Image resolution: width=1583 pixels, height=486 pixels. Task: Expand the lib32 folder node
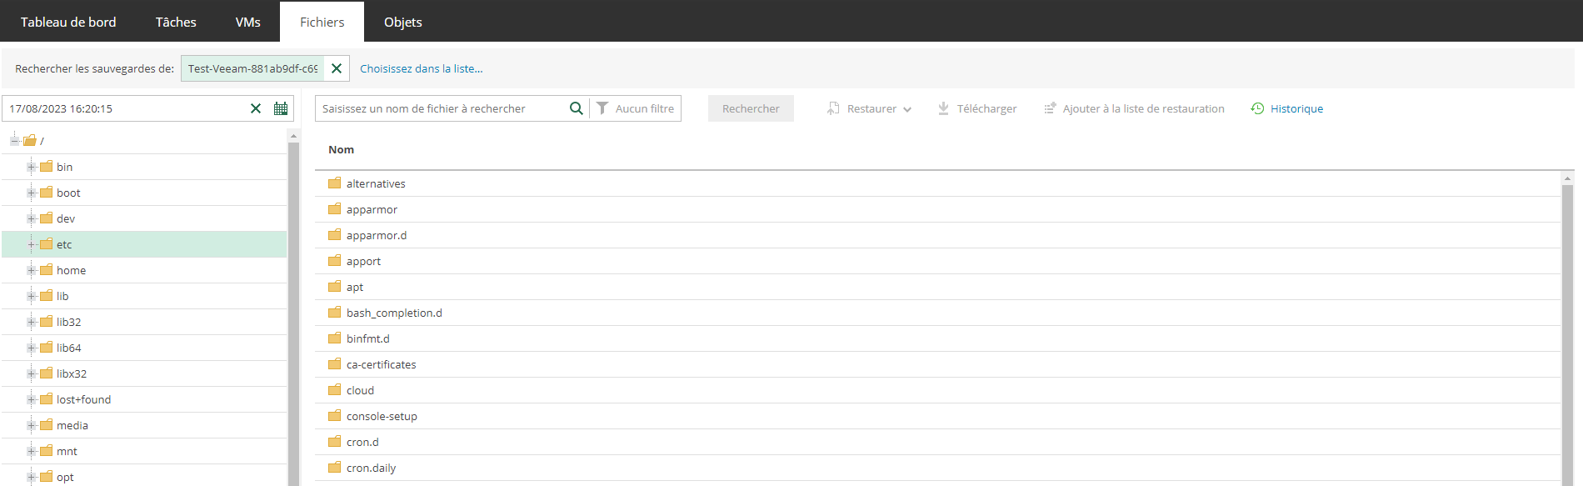coord(31,322)
